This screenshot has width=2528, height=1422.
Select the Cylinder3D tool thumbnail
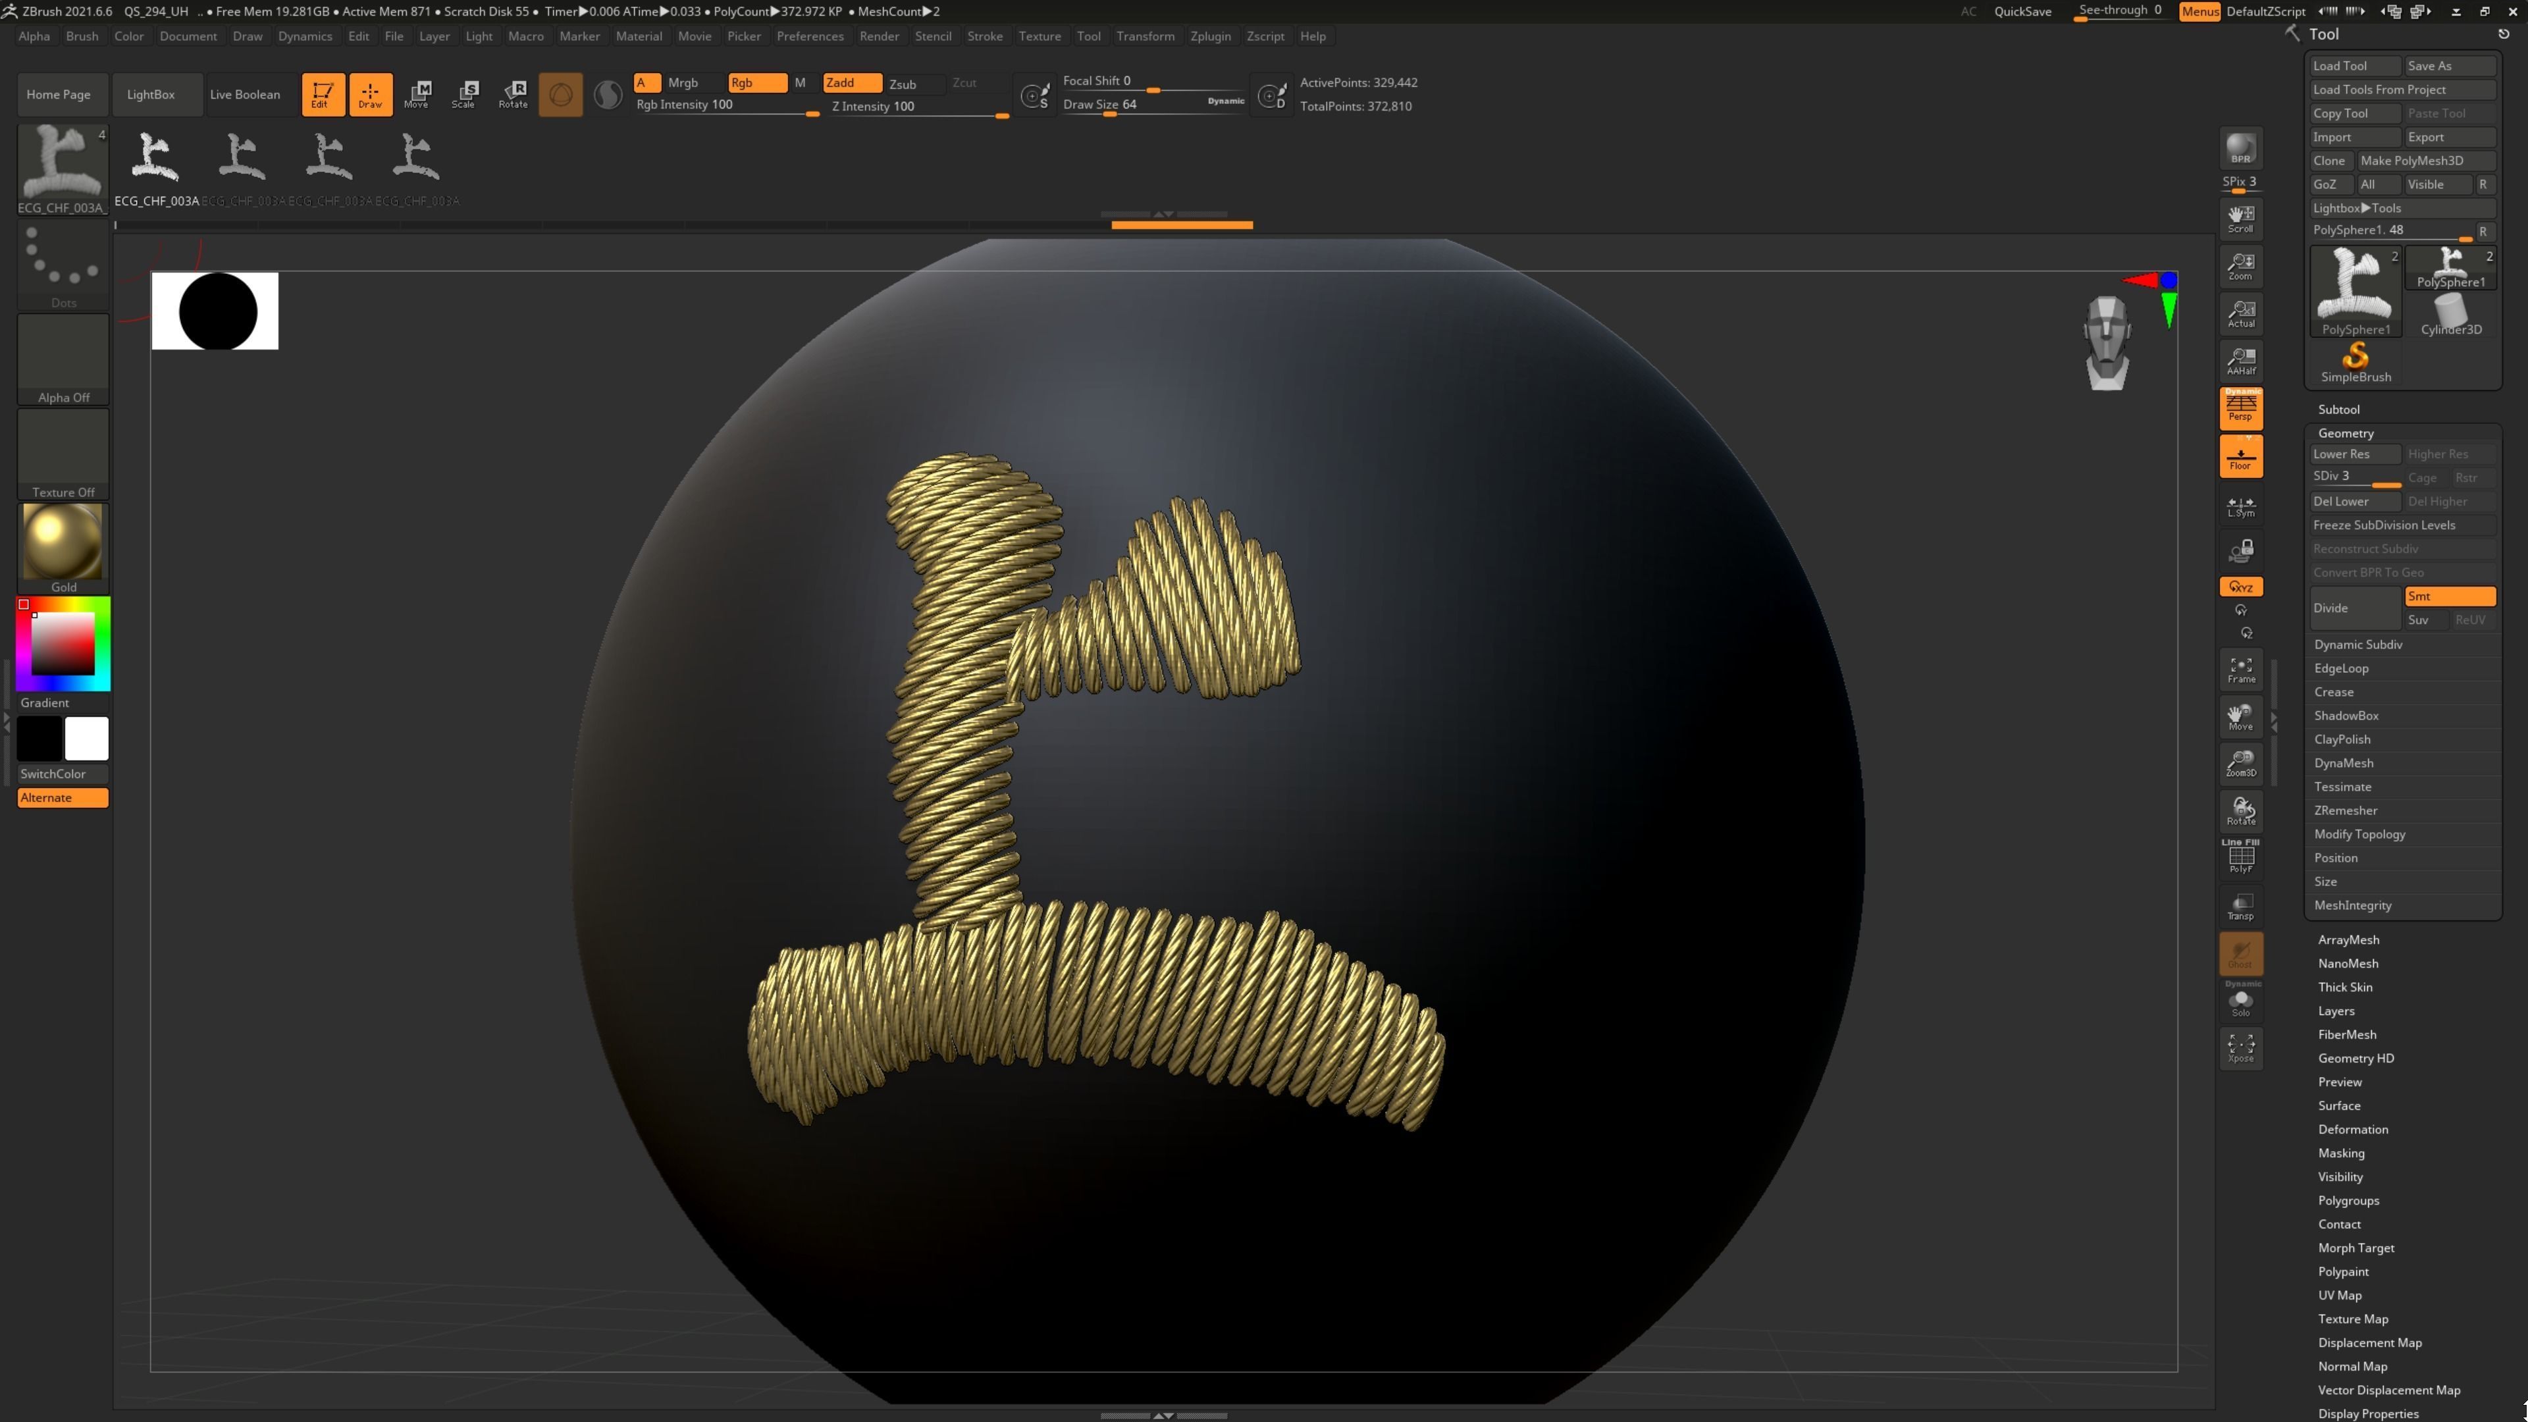(x=2450, y=315)
